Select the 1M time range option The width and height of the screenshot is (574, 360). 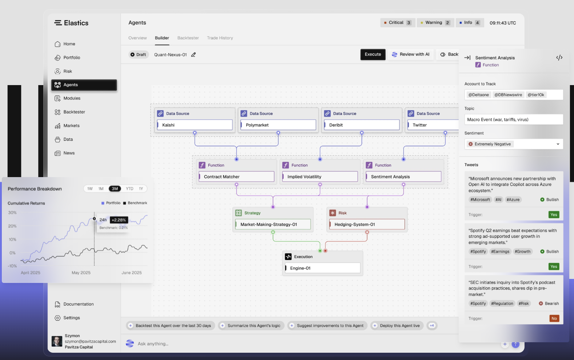tap(101, 189)
